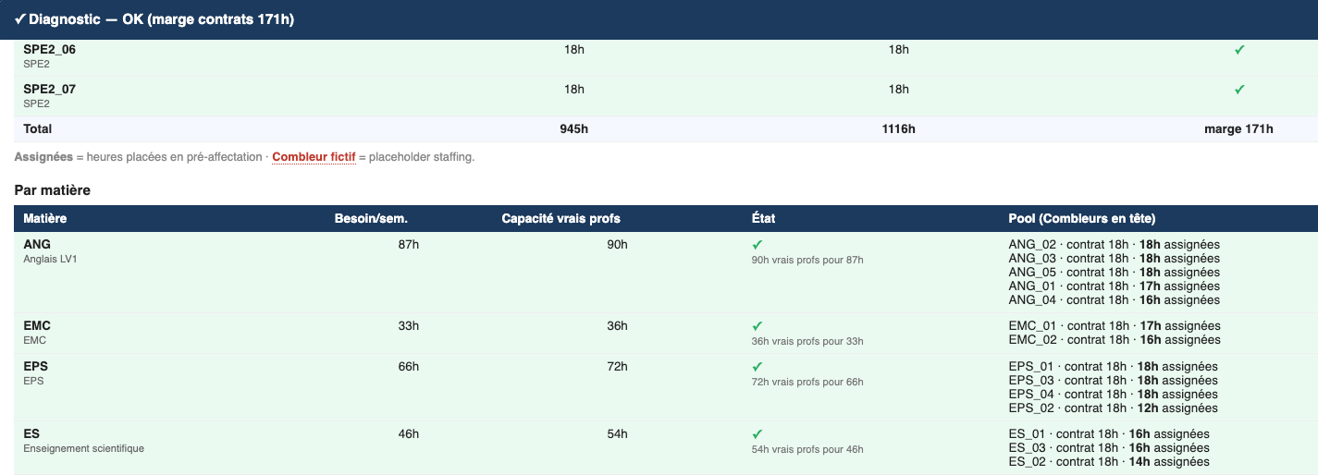Click the green checkmark for SPE2_07
The width and height of the screenshot is (1318, 475).
pos(1239,90)
